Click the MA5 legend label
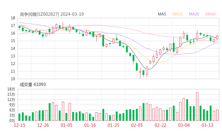 coord(162,14)
